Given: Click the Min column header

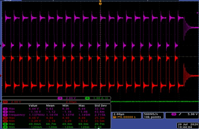Looking at the screenshot, I should pos(65,106).
